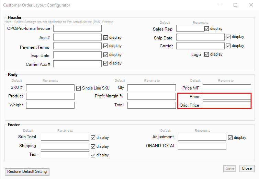Toggle the Acc # display checkbox
The image size is (259, 179).
tap(106, 37)
